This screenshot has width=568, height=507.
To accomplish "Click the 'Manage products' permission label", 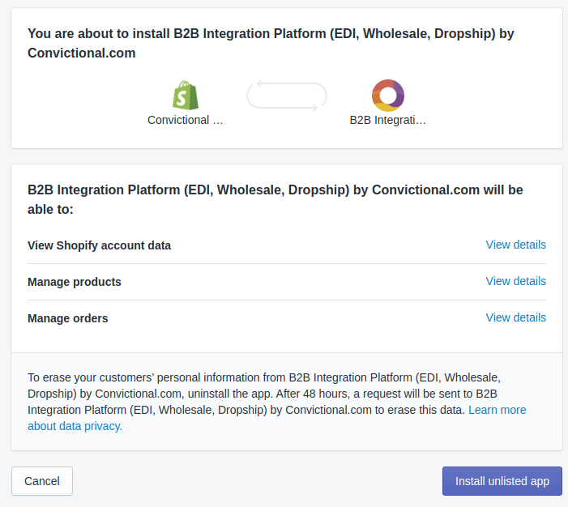I will pyautogui.click(x=75, y=282).
